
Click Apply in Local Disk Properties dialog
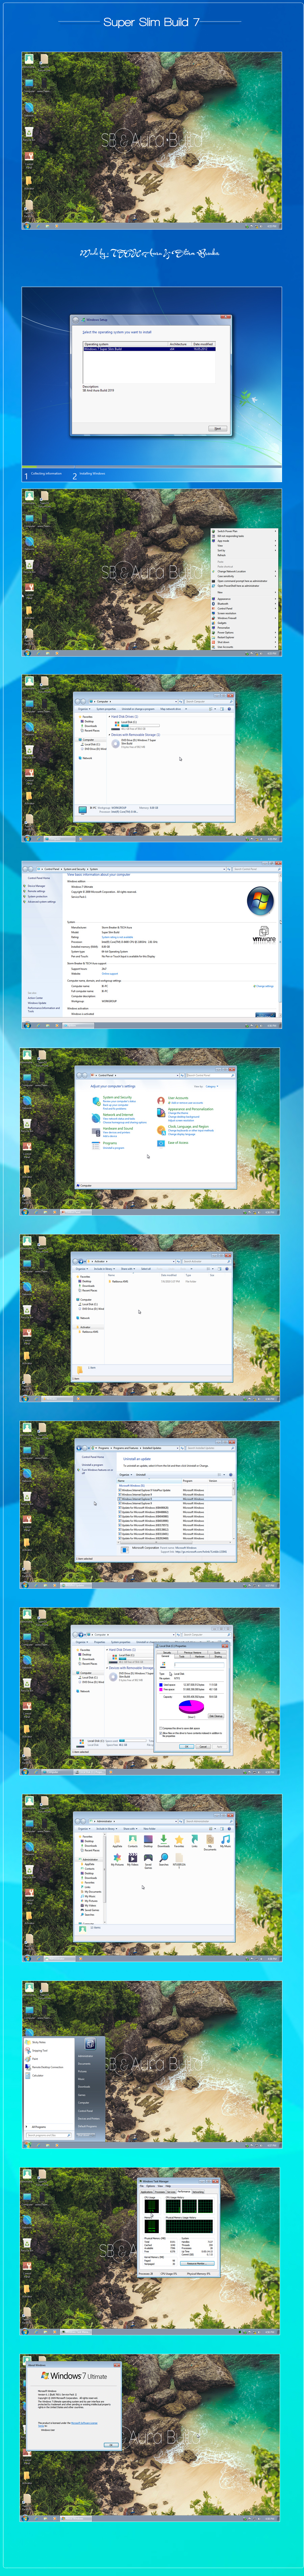[x=220, y=1747]
